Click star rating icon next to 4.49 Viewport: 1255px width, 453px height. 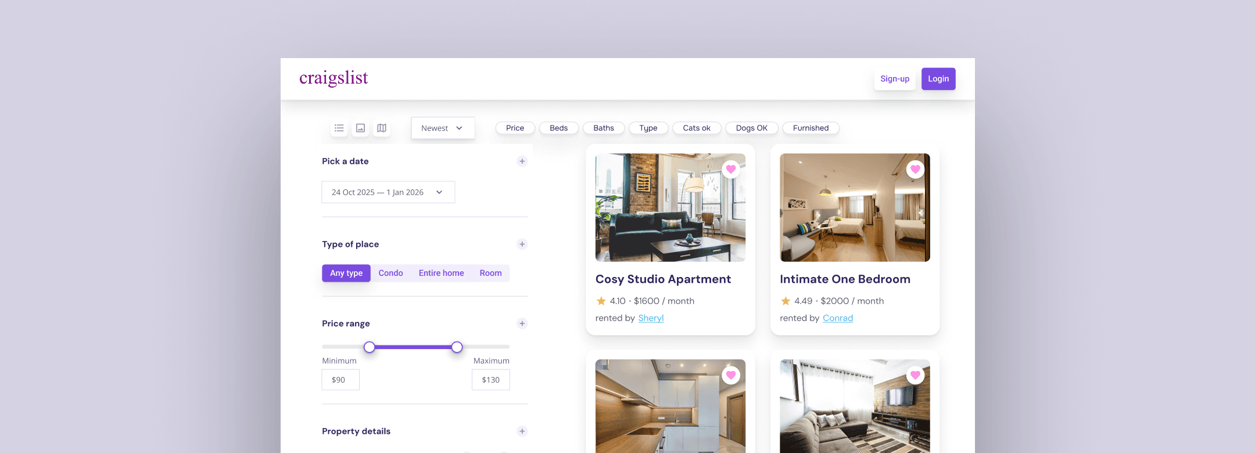pyautogui.click(x=786, y=301)
